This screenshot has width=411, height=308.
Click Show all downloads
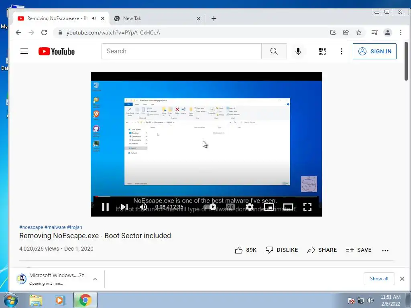379,279
